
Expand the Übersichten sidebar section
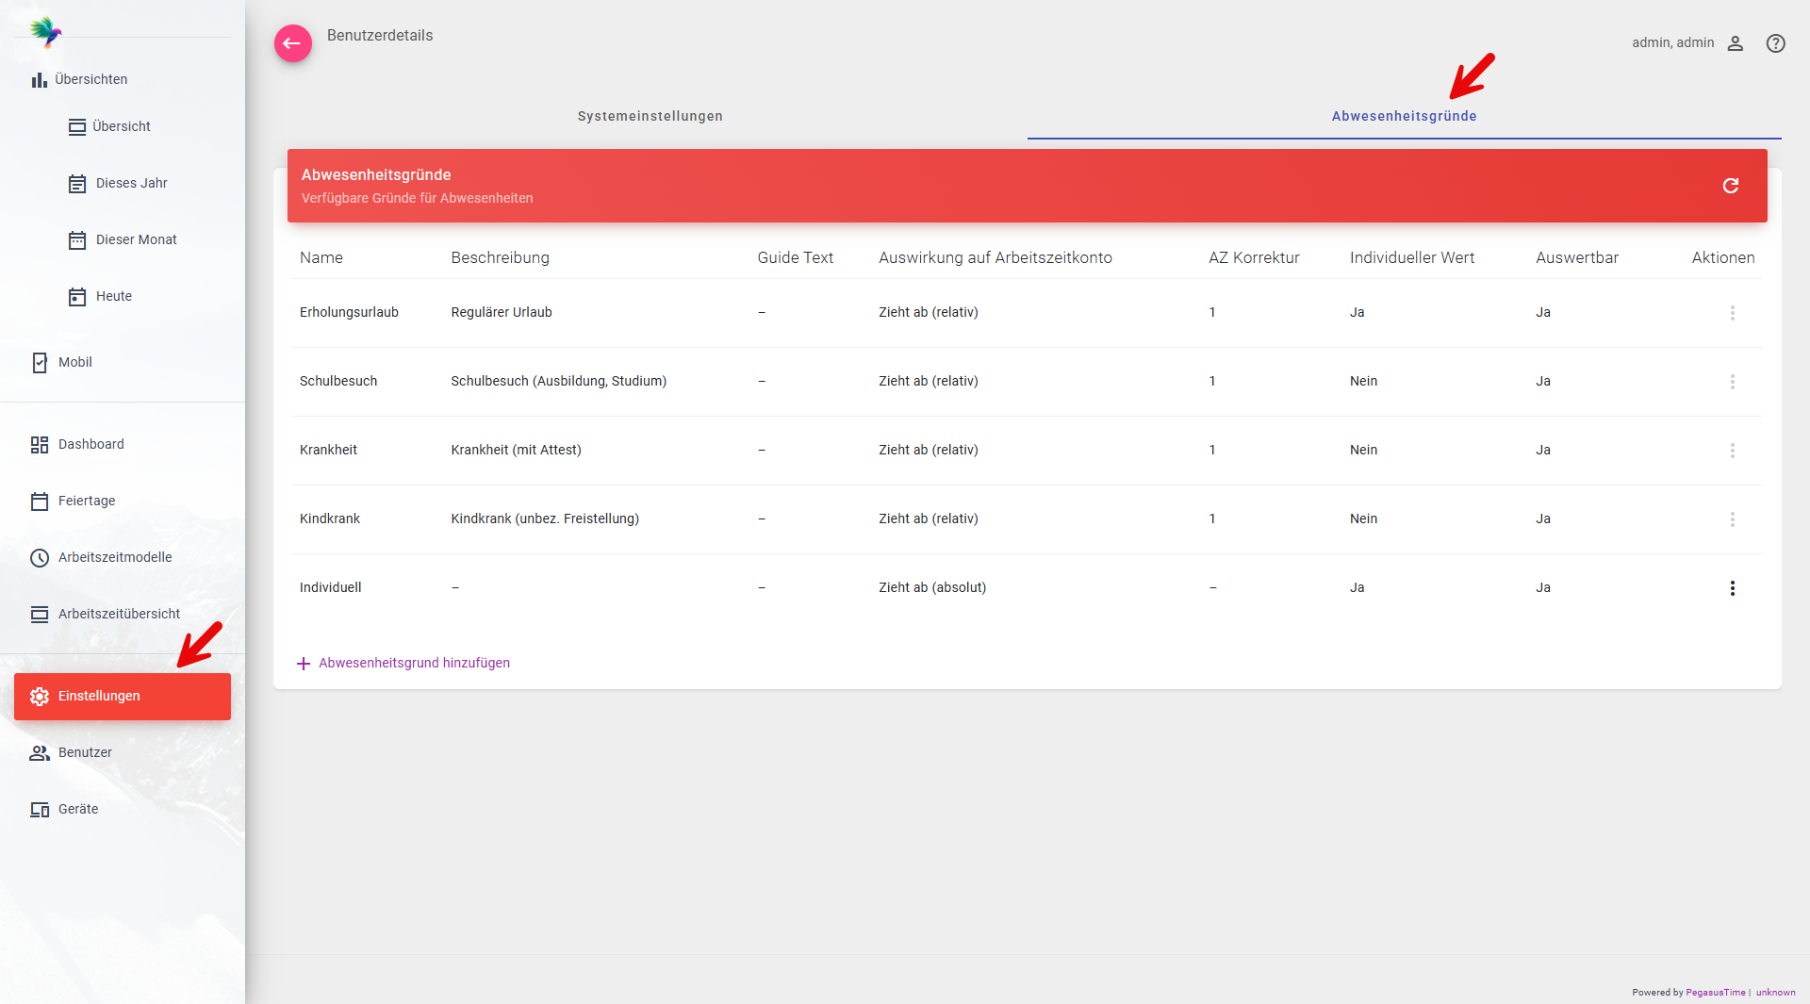(x=90, y=79)
